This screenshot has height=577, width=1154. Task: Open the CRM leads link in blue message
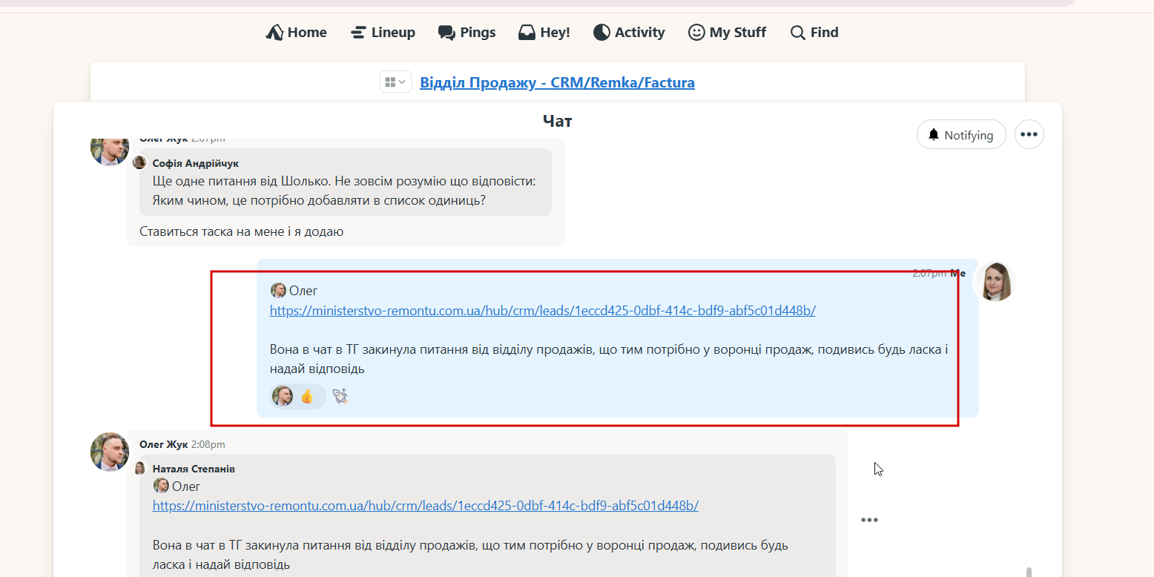coord(542,311)
